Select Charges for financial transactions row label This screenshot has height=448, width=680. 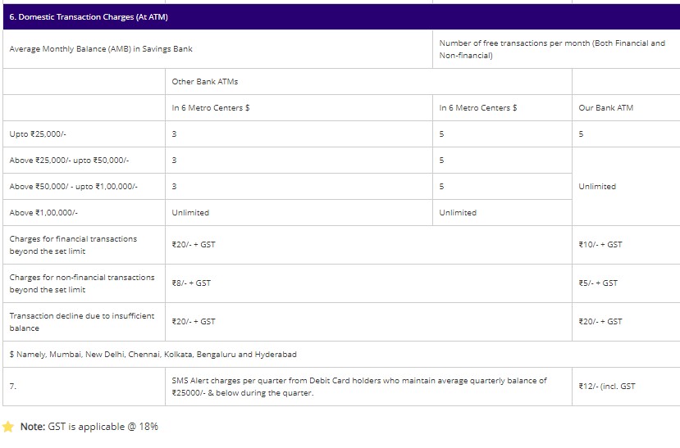[73, 245]
